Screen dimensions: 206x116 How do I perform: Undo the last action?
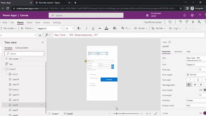coord(181,22)
